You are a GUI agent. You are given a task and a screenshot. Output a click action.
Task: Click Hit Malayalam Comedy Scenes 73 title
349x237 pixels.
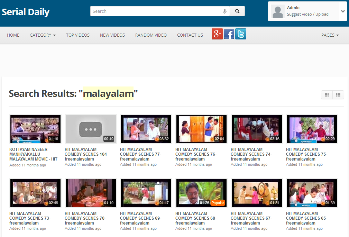[x=30, y=218]
